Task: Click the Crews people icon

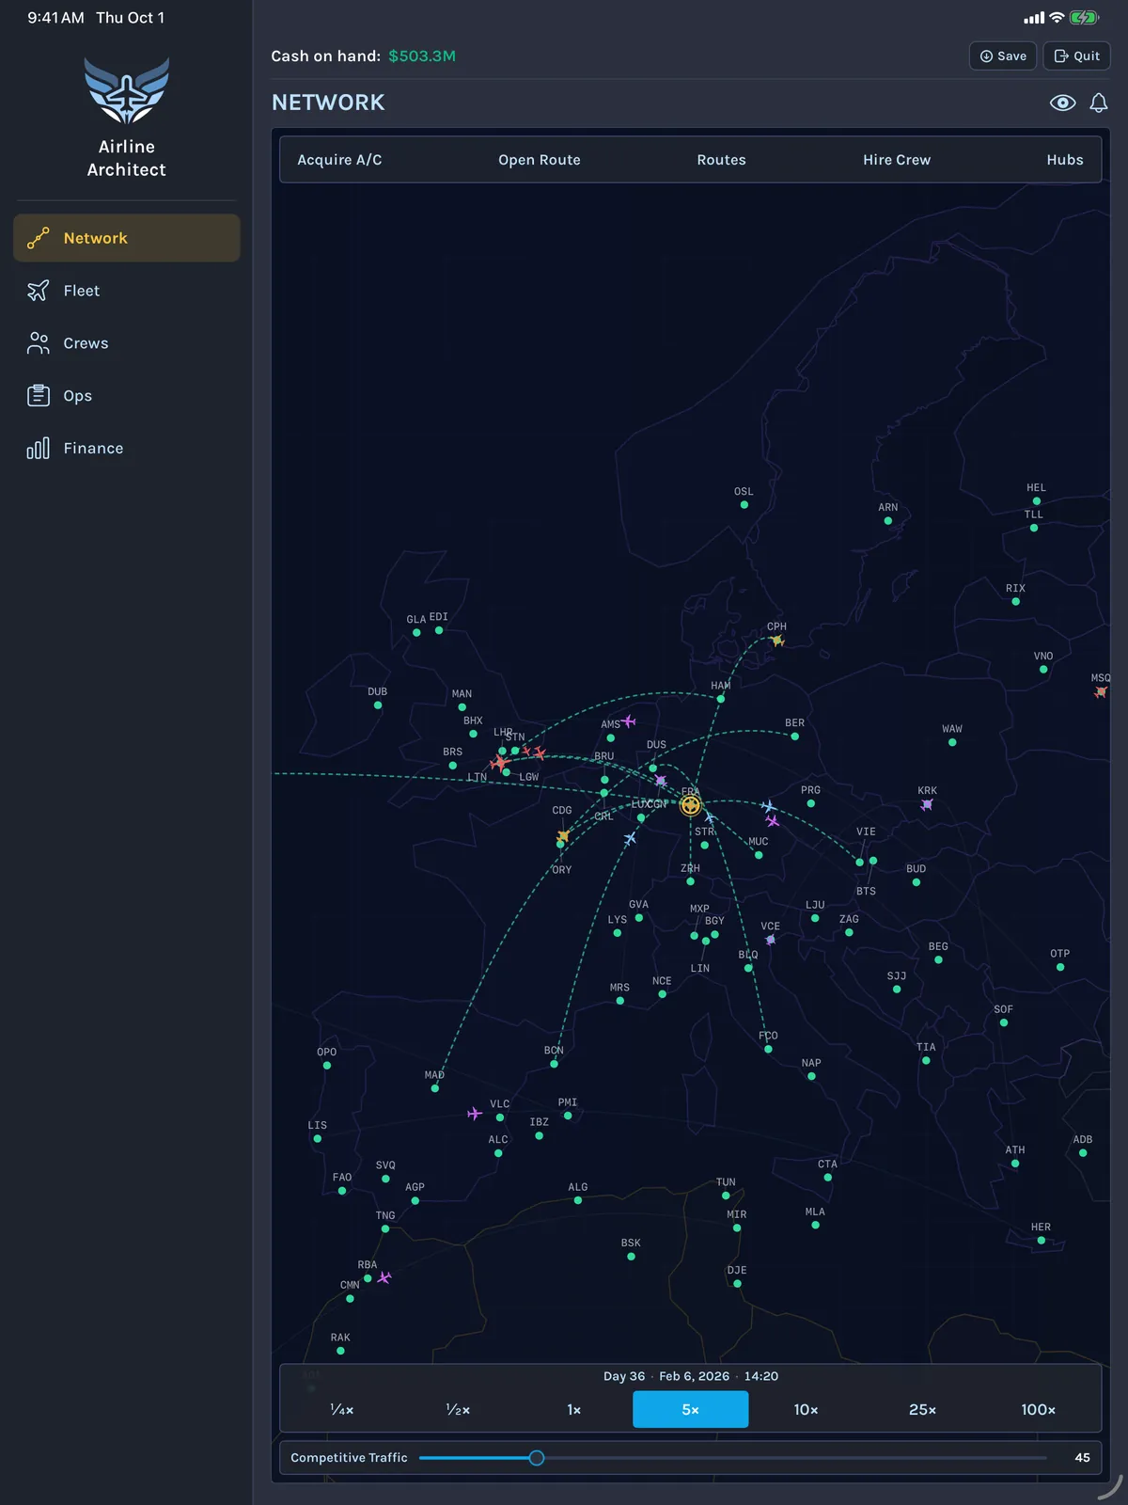Action: [x=38, y=343]
